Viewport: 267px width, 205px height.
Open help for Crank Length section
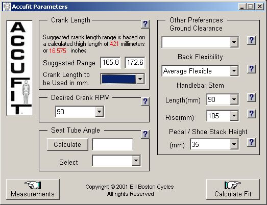(x=145, y=24)
